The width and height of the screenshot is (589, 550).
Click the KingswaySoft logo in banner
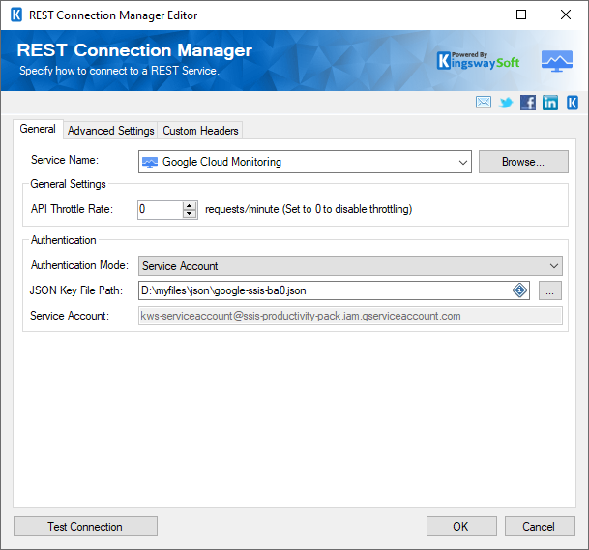(478, 61)
